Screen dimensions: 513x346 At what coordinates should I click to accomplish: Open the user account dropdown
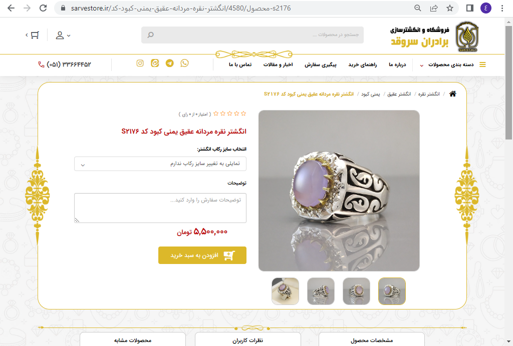[x=63, y=35]
